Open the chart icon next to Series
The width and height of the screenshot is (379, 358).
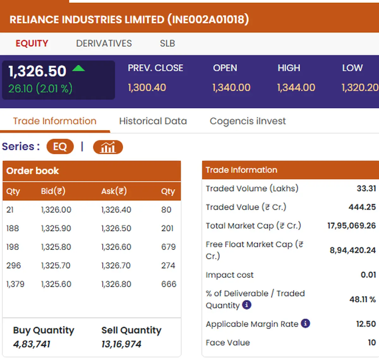pos(108,147)
